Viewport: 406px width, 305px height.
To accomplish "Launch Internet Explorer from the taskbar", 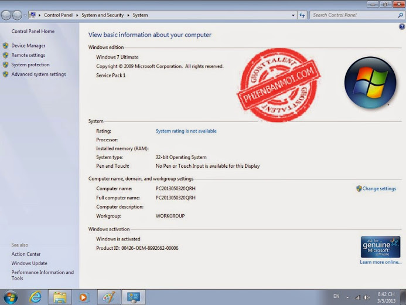I will pyautogui.click(x=35, y=297).
